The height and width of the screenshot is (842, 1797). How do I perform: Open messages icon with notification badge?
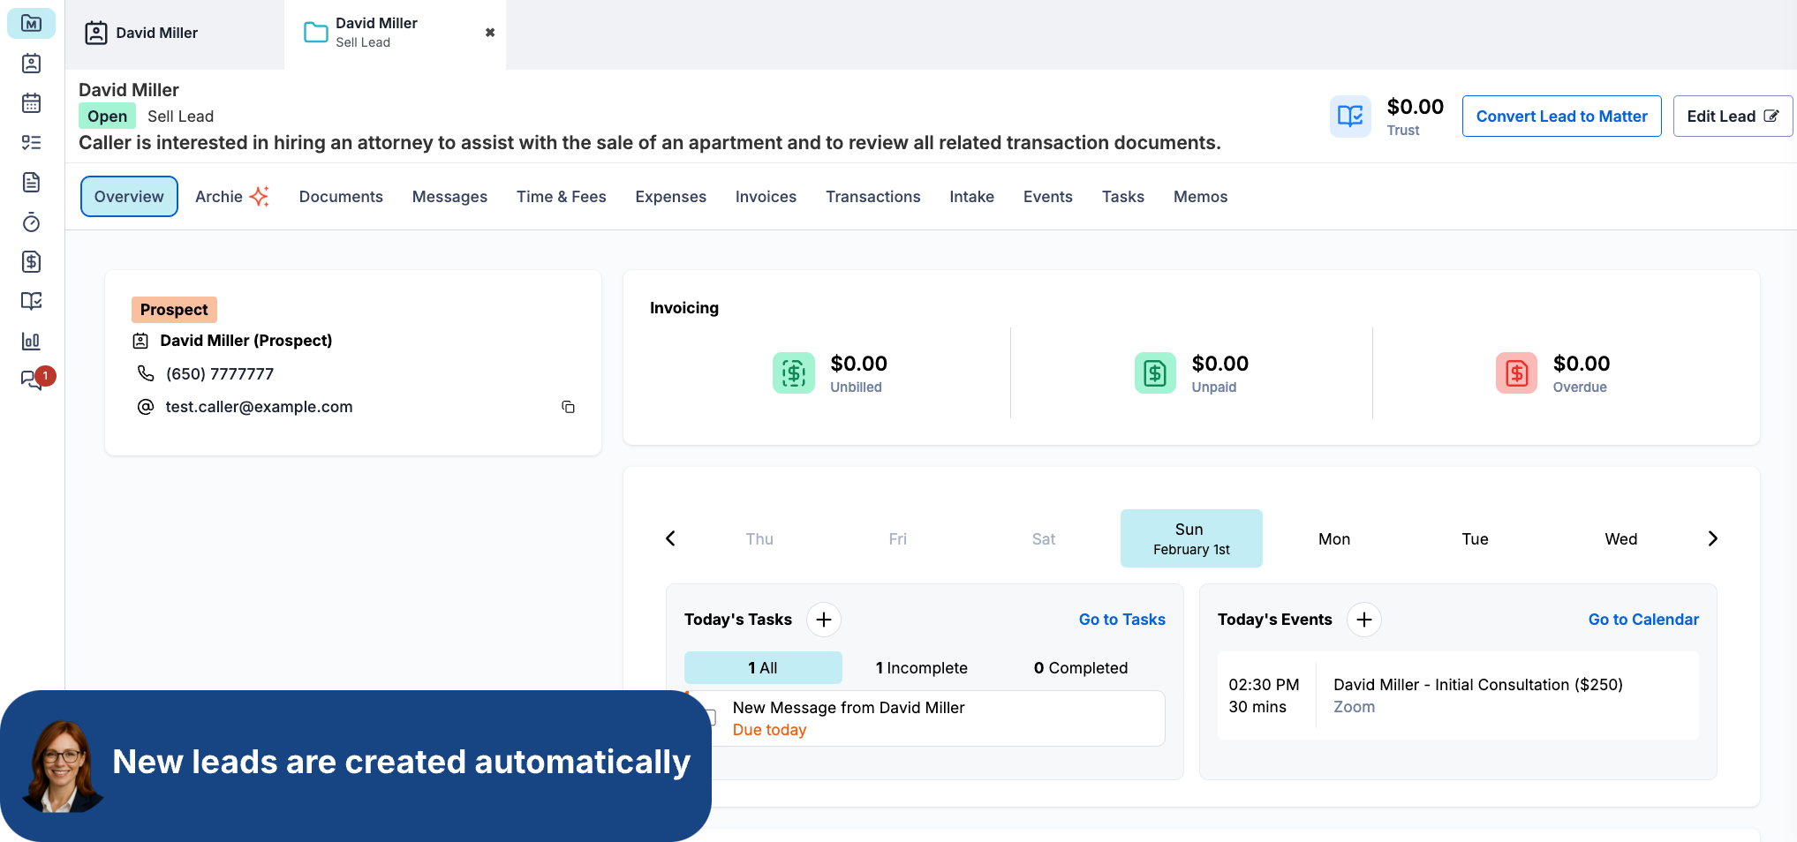(31, 380)
